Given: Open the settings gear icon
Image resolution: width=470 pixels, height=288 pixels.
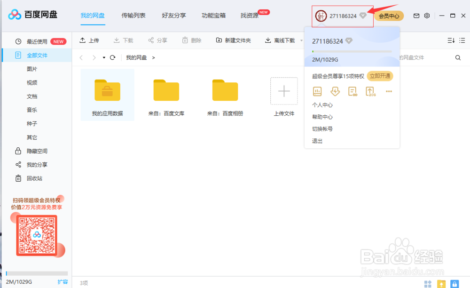Looking at the screenshot, I should click(427, 16).
